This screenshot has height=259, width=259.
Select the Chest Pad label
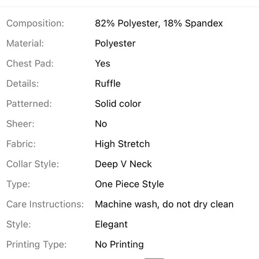[x=30, y=63]
